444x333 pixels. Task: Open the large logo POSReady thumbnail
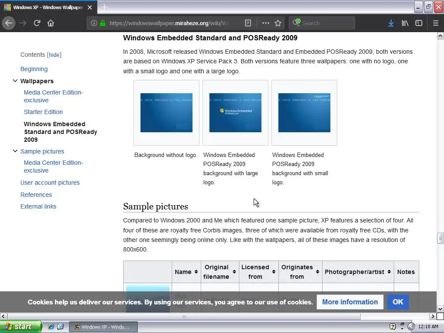pyautogui.click(x=235, y=113)
